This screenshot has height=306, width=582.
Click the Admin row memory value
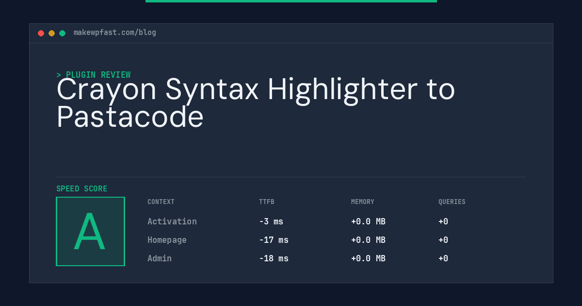point(368,258)
